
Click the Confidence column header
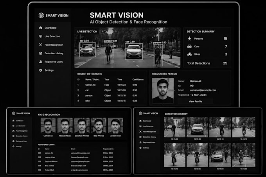point(138,79)
